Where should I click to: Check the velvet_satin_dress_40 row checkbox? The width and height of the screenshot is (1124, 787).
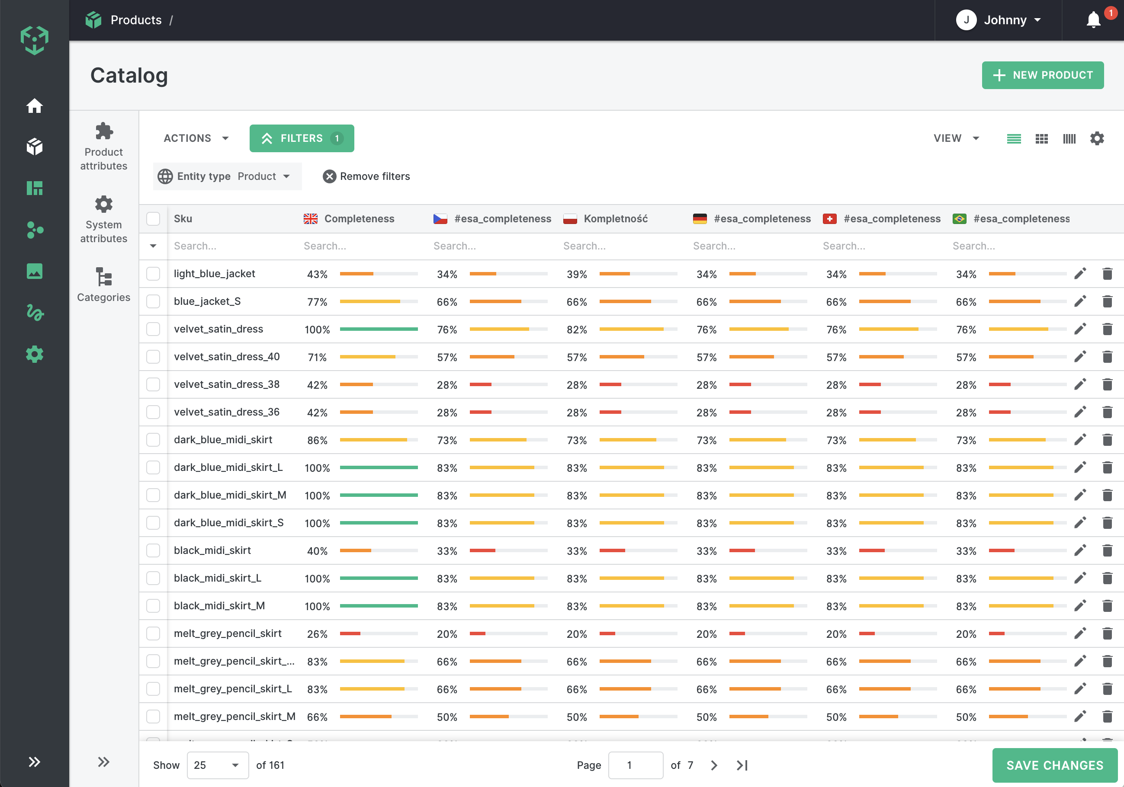[x=153, y=357]
